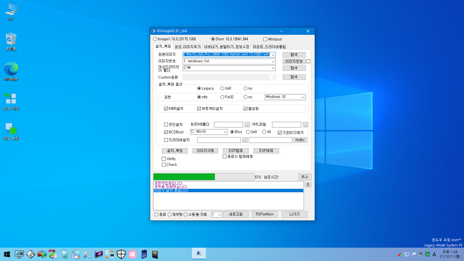Open the PC desktop icon
The height and width of the screenshot is (261, 464).
coord(11,12)
